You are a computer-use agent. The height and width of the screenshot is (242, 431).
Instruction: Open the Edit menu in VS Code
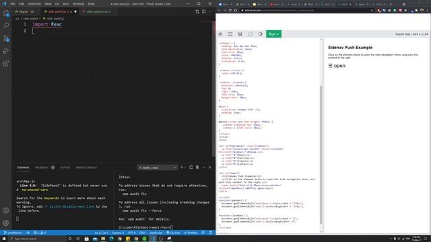[x=22, y=4]
